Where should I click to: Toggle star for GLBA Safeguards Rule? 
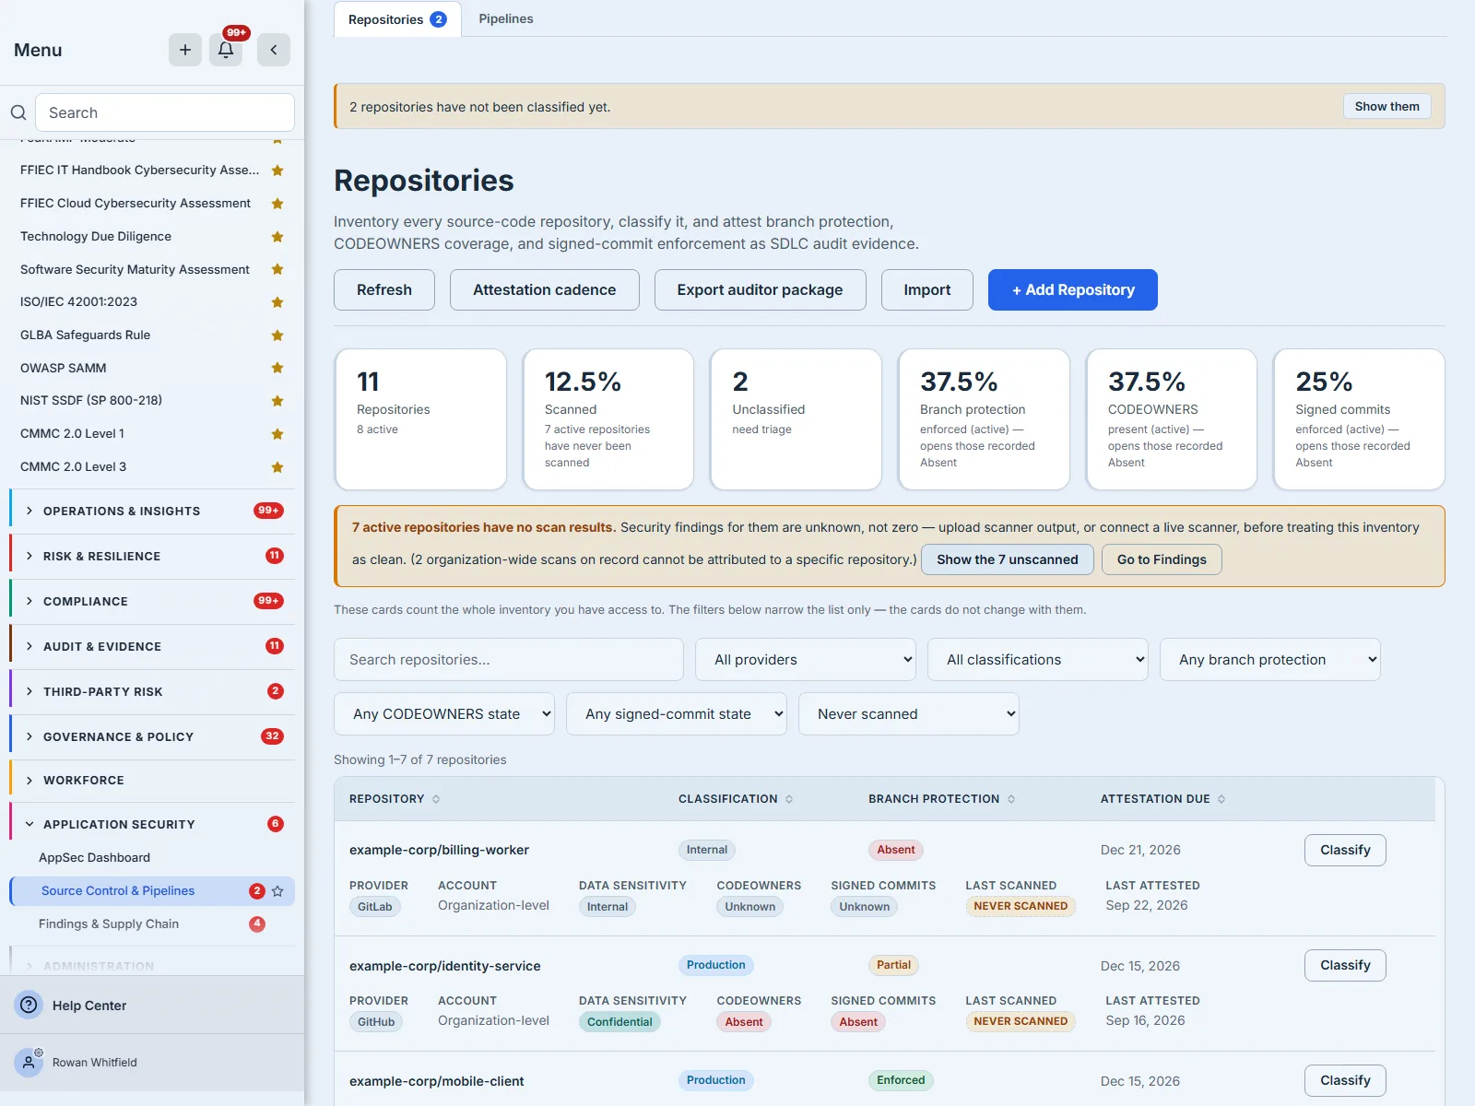(277, 335)
